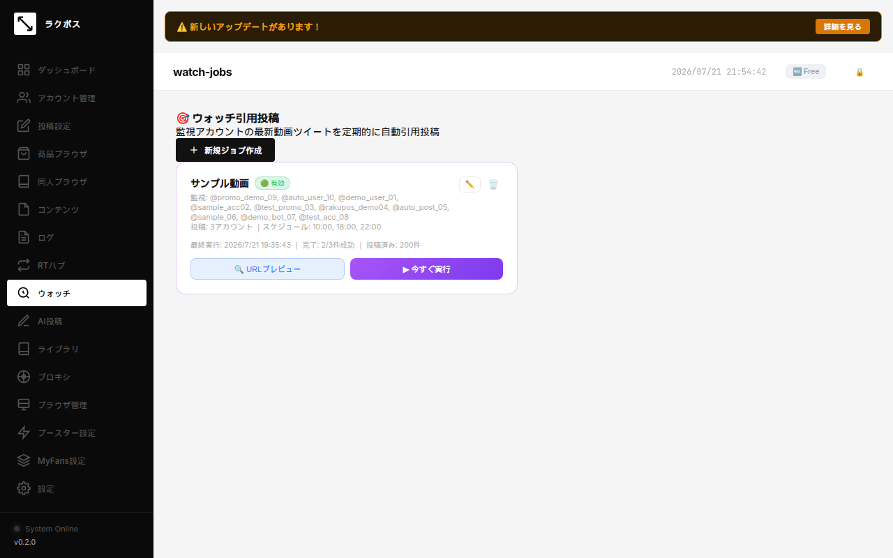
Task: Click the ラクポス logo icon
Action: coord(25,24)
